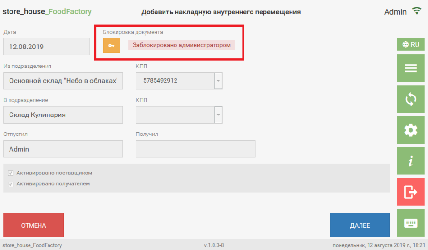Screen dimensions: 428x250
Task: Toggle 'Активировано поставщиком' checkbox
Action: (x=10, y=173)
